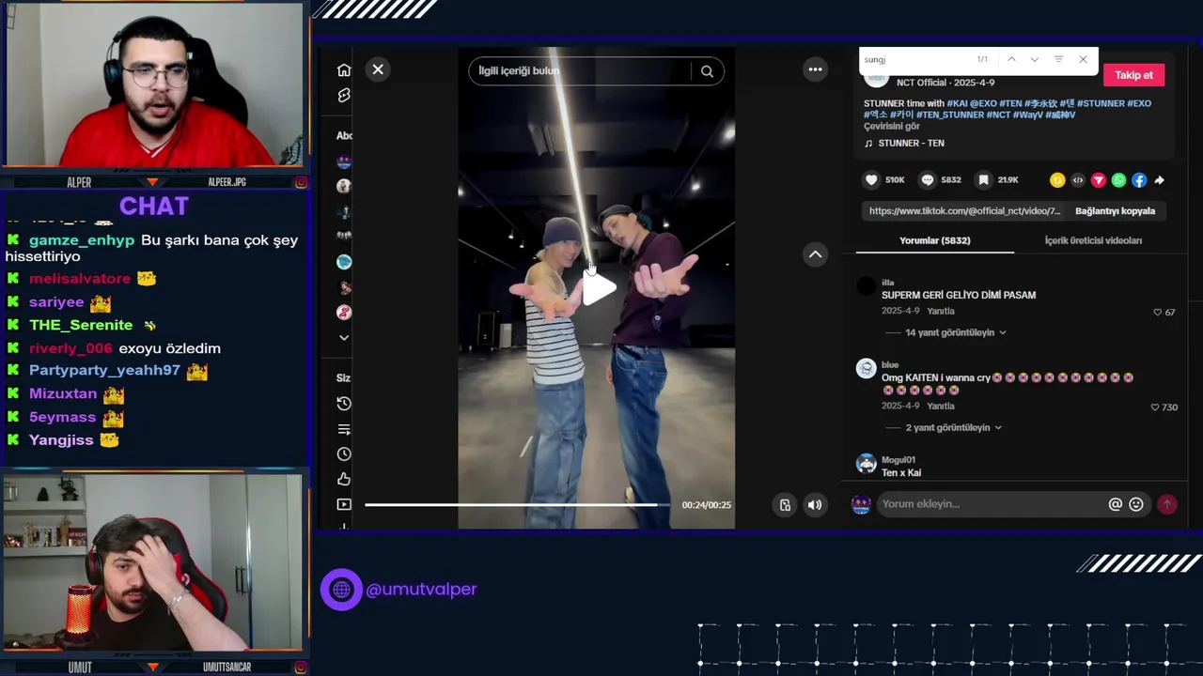Click the 'Yorum ekleyin...' comment field

pos(992,504)
